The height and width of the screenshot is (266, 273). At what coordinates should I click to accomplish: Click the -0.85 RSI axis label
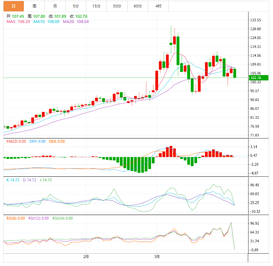(x=254, y=250)
